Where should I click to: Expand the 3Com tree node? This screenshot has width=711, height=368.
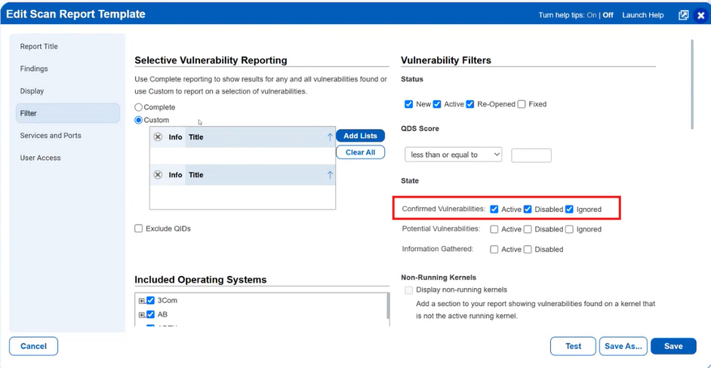142,301
